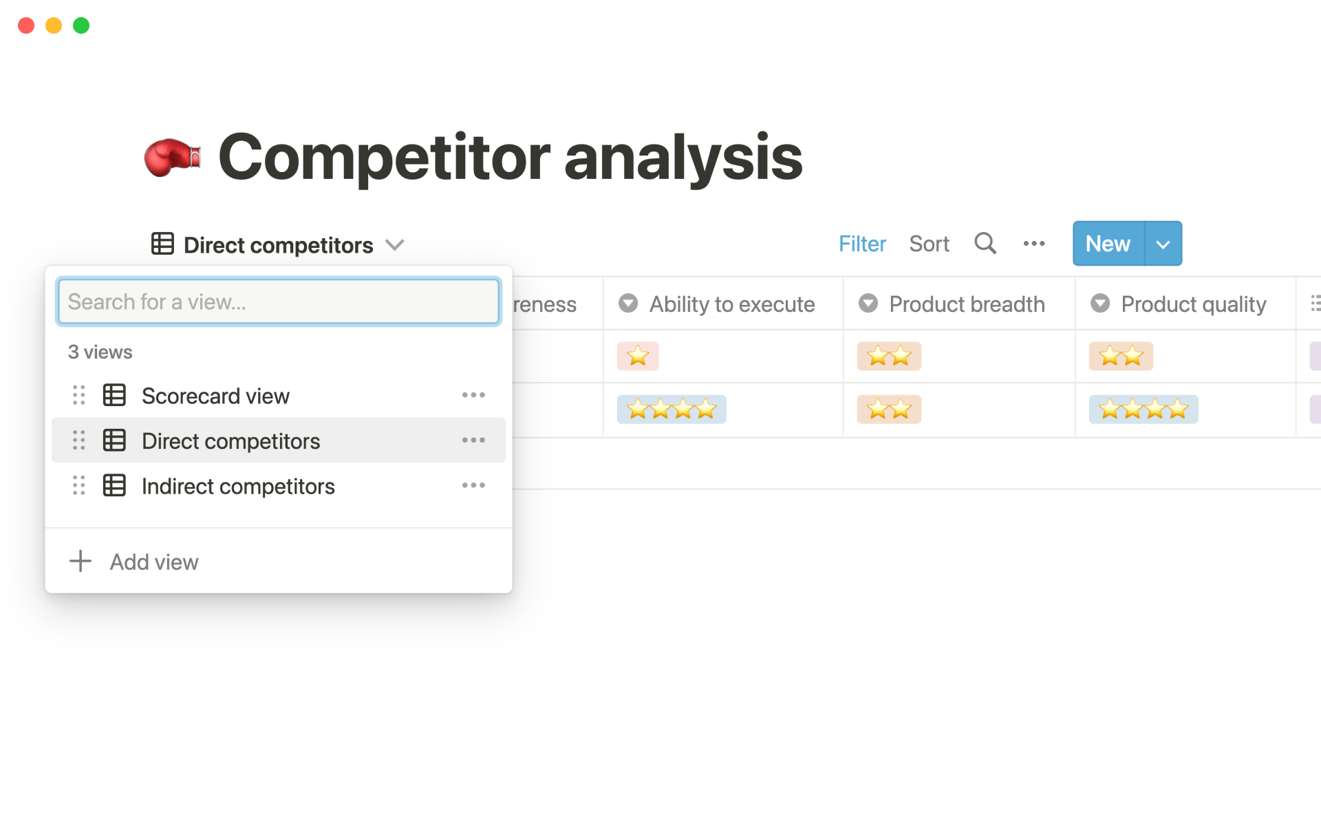Screen dimensions: 1321x826
Task: Open the database search magnifier icon
Action: point(985,244)
